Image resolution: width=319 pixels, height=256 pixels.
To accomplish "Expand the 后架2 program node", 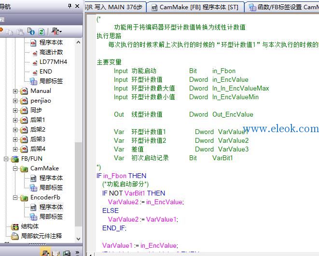I will click(15, 130).
